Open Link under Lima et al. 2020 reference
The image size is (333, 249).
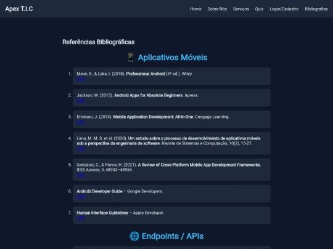pyautogui.click(x=81, y=148)
